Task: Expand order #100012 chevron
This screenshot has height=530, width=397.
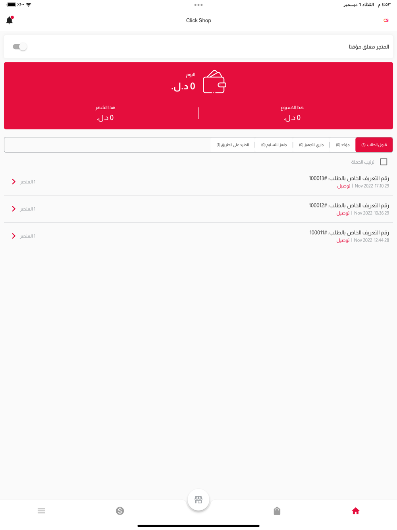Action: (14, 209)
